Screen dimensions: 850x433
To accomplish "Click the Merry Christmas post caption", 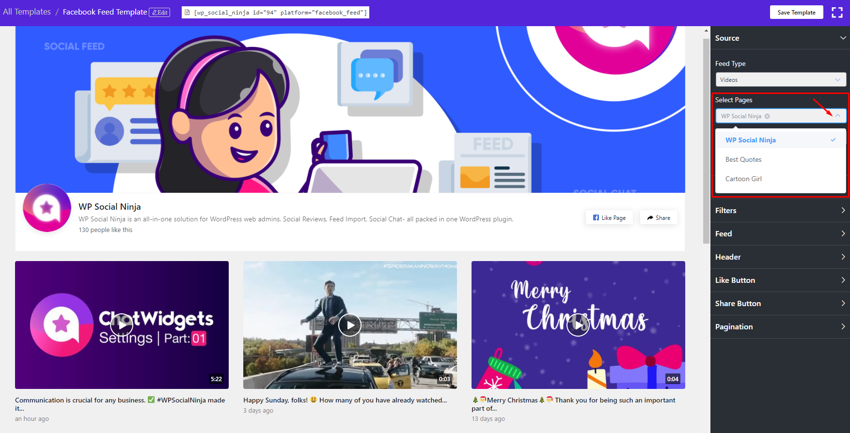I will [x=573, y=404].
